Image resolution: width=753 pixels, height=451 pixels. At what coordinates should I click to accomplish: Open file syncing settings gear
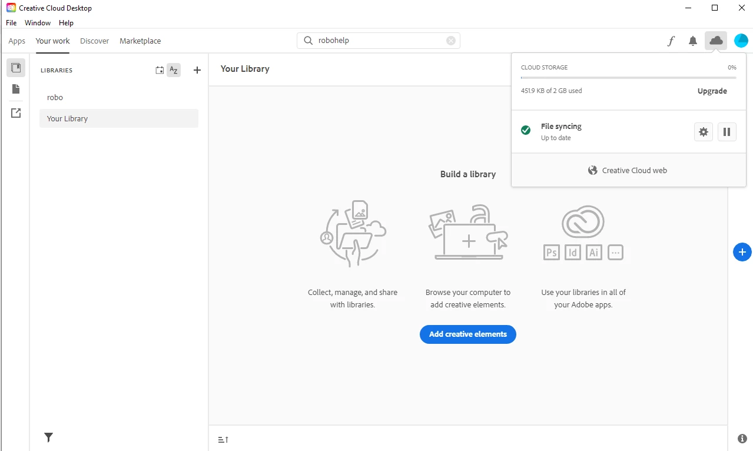pos(704,132)
